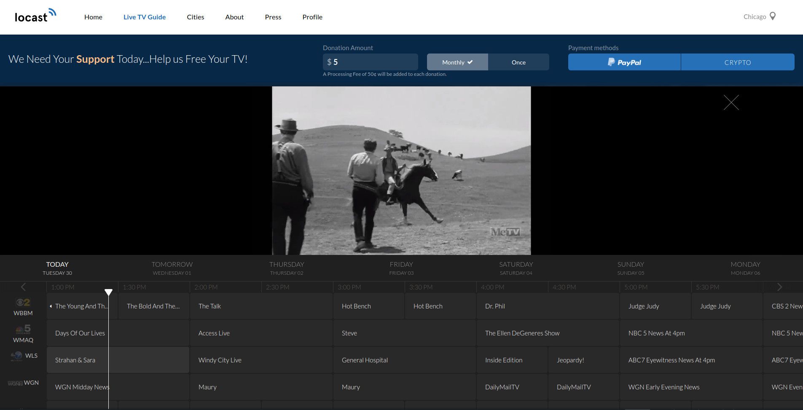Select the Today Tuesday 30 tab
The width and height of the screenshot is (803, 410).
pos(57,268)
